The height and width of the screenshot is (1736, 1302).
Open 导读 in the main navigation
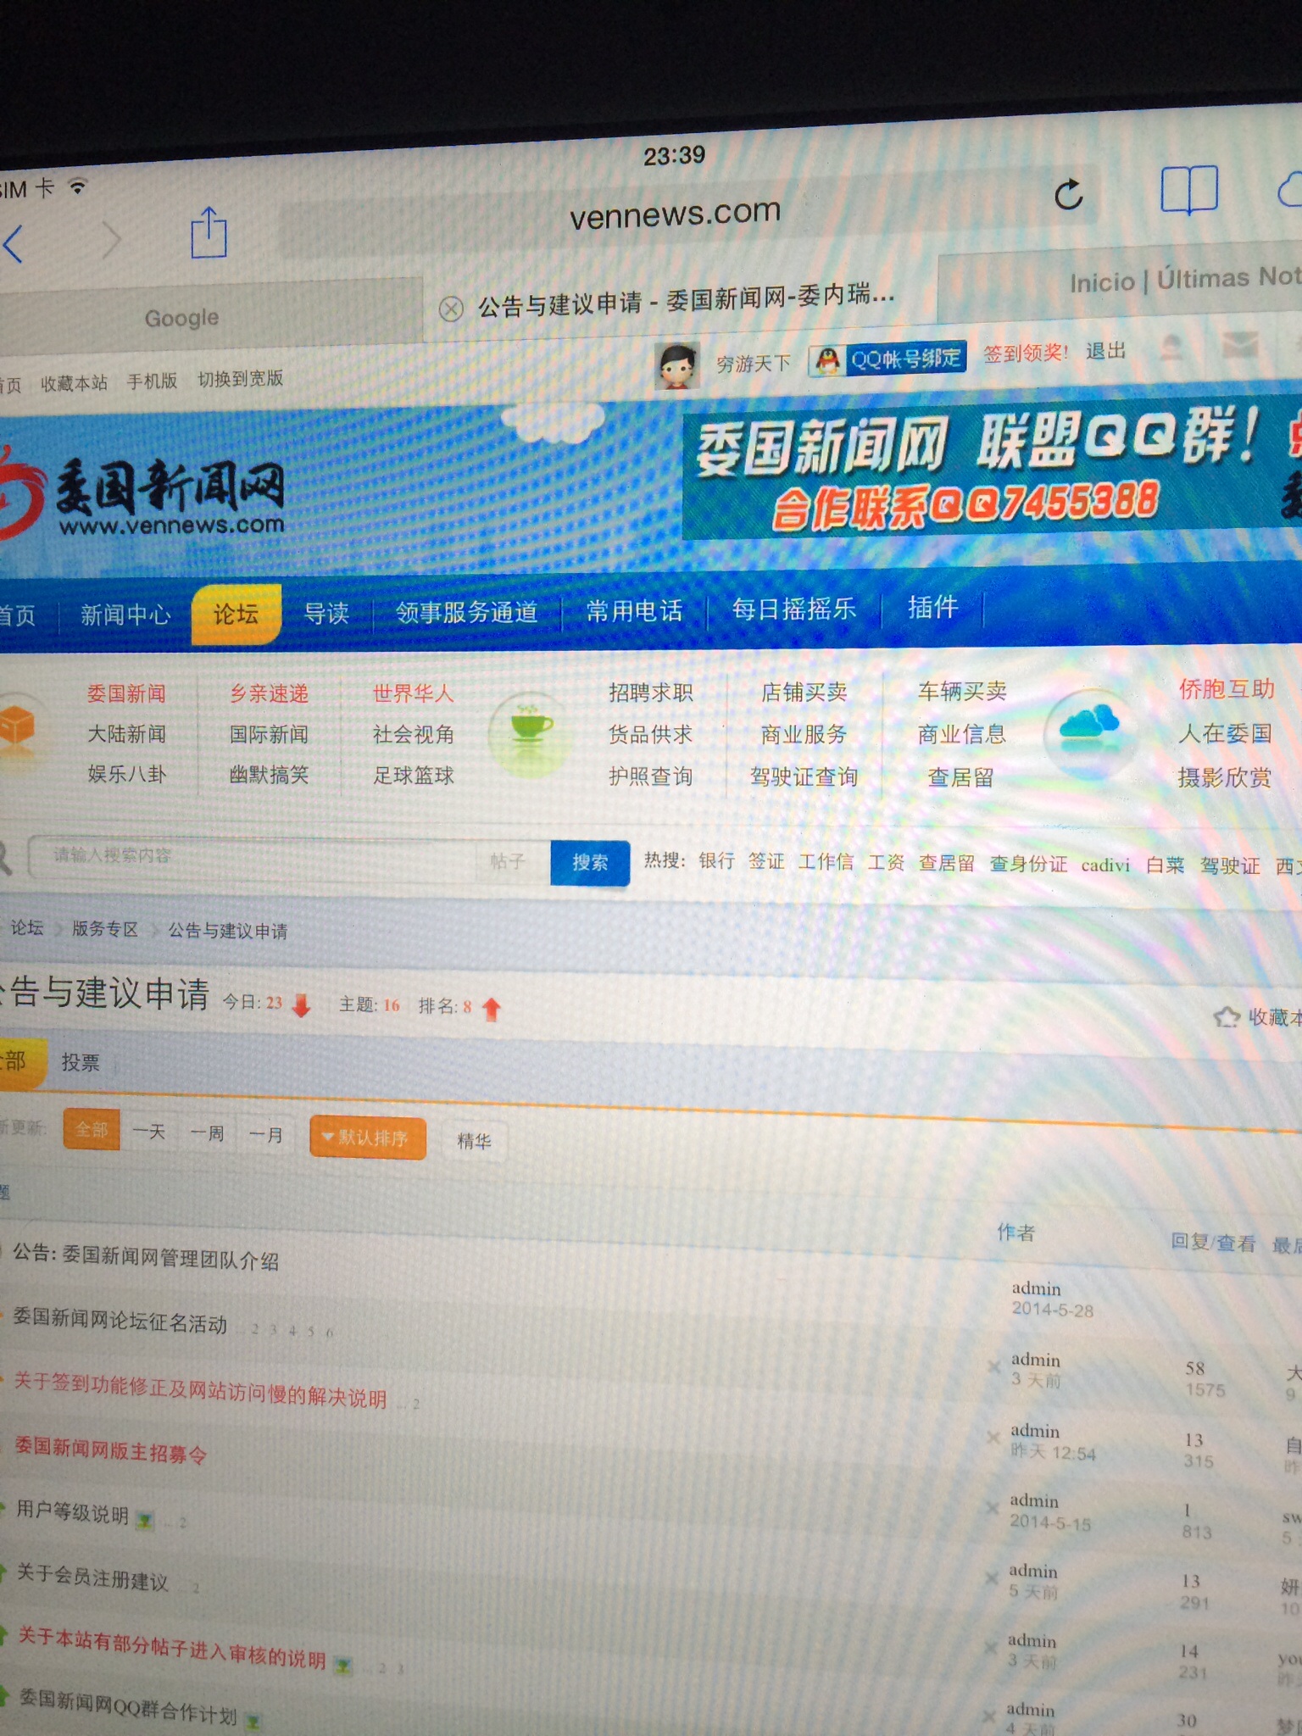tap(326, 613)
